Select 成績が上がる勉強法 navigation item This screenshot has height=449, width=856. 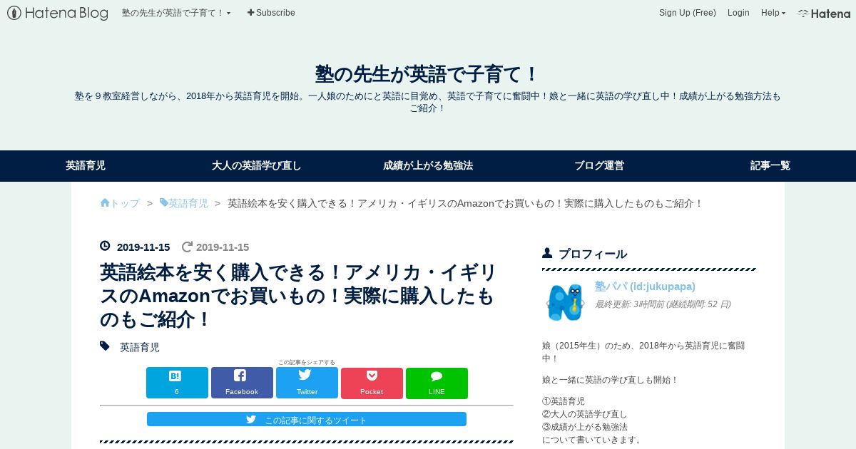click(428, 165)
